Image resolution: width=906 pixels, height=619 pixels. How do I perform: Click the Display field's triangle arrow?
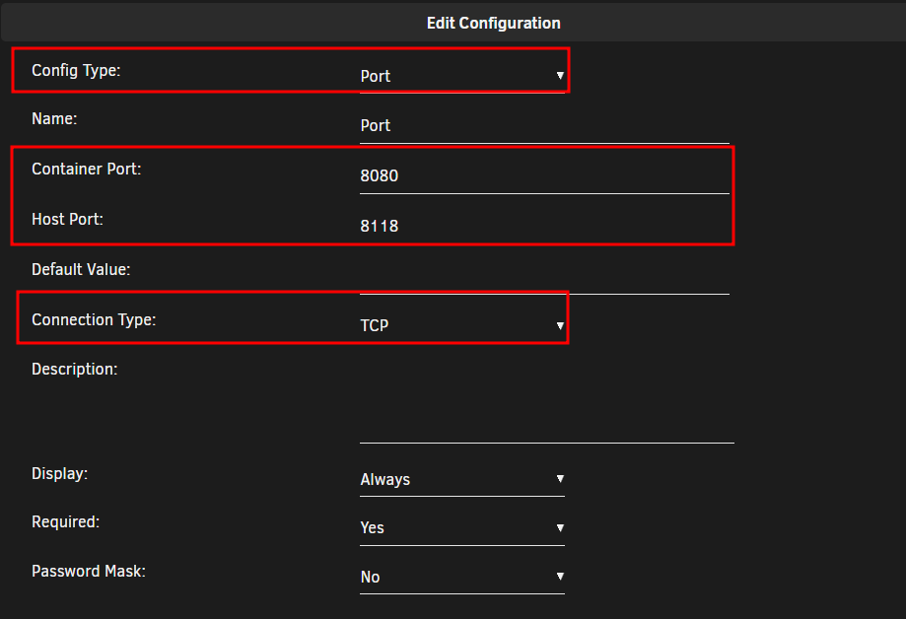pyautogui.click(x=560, y=479)
